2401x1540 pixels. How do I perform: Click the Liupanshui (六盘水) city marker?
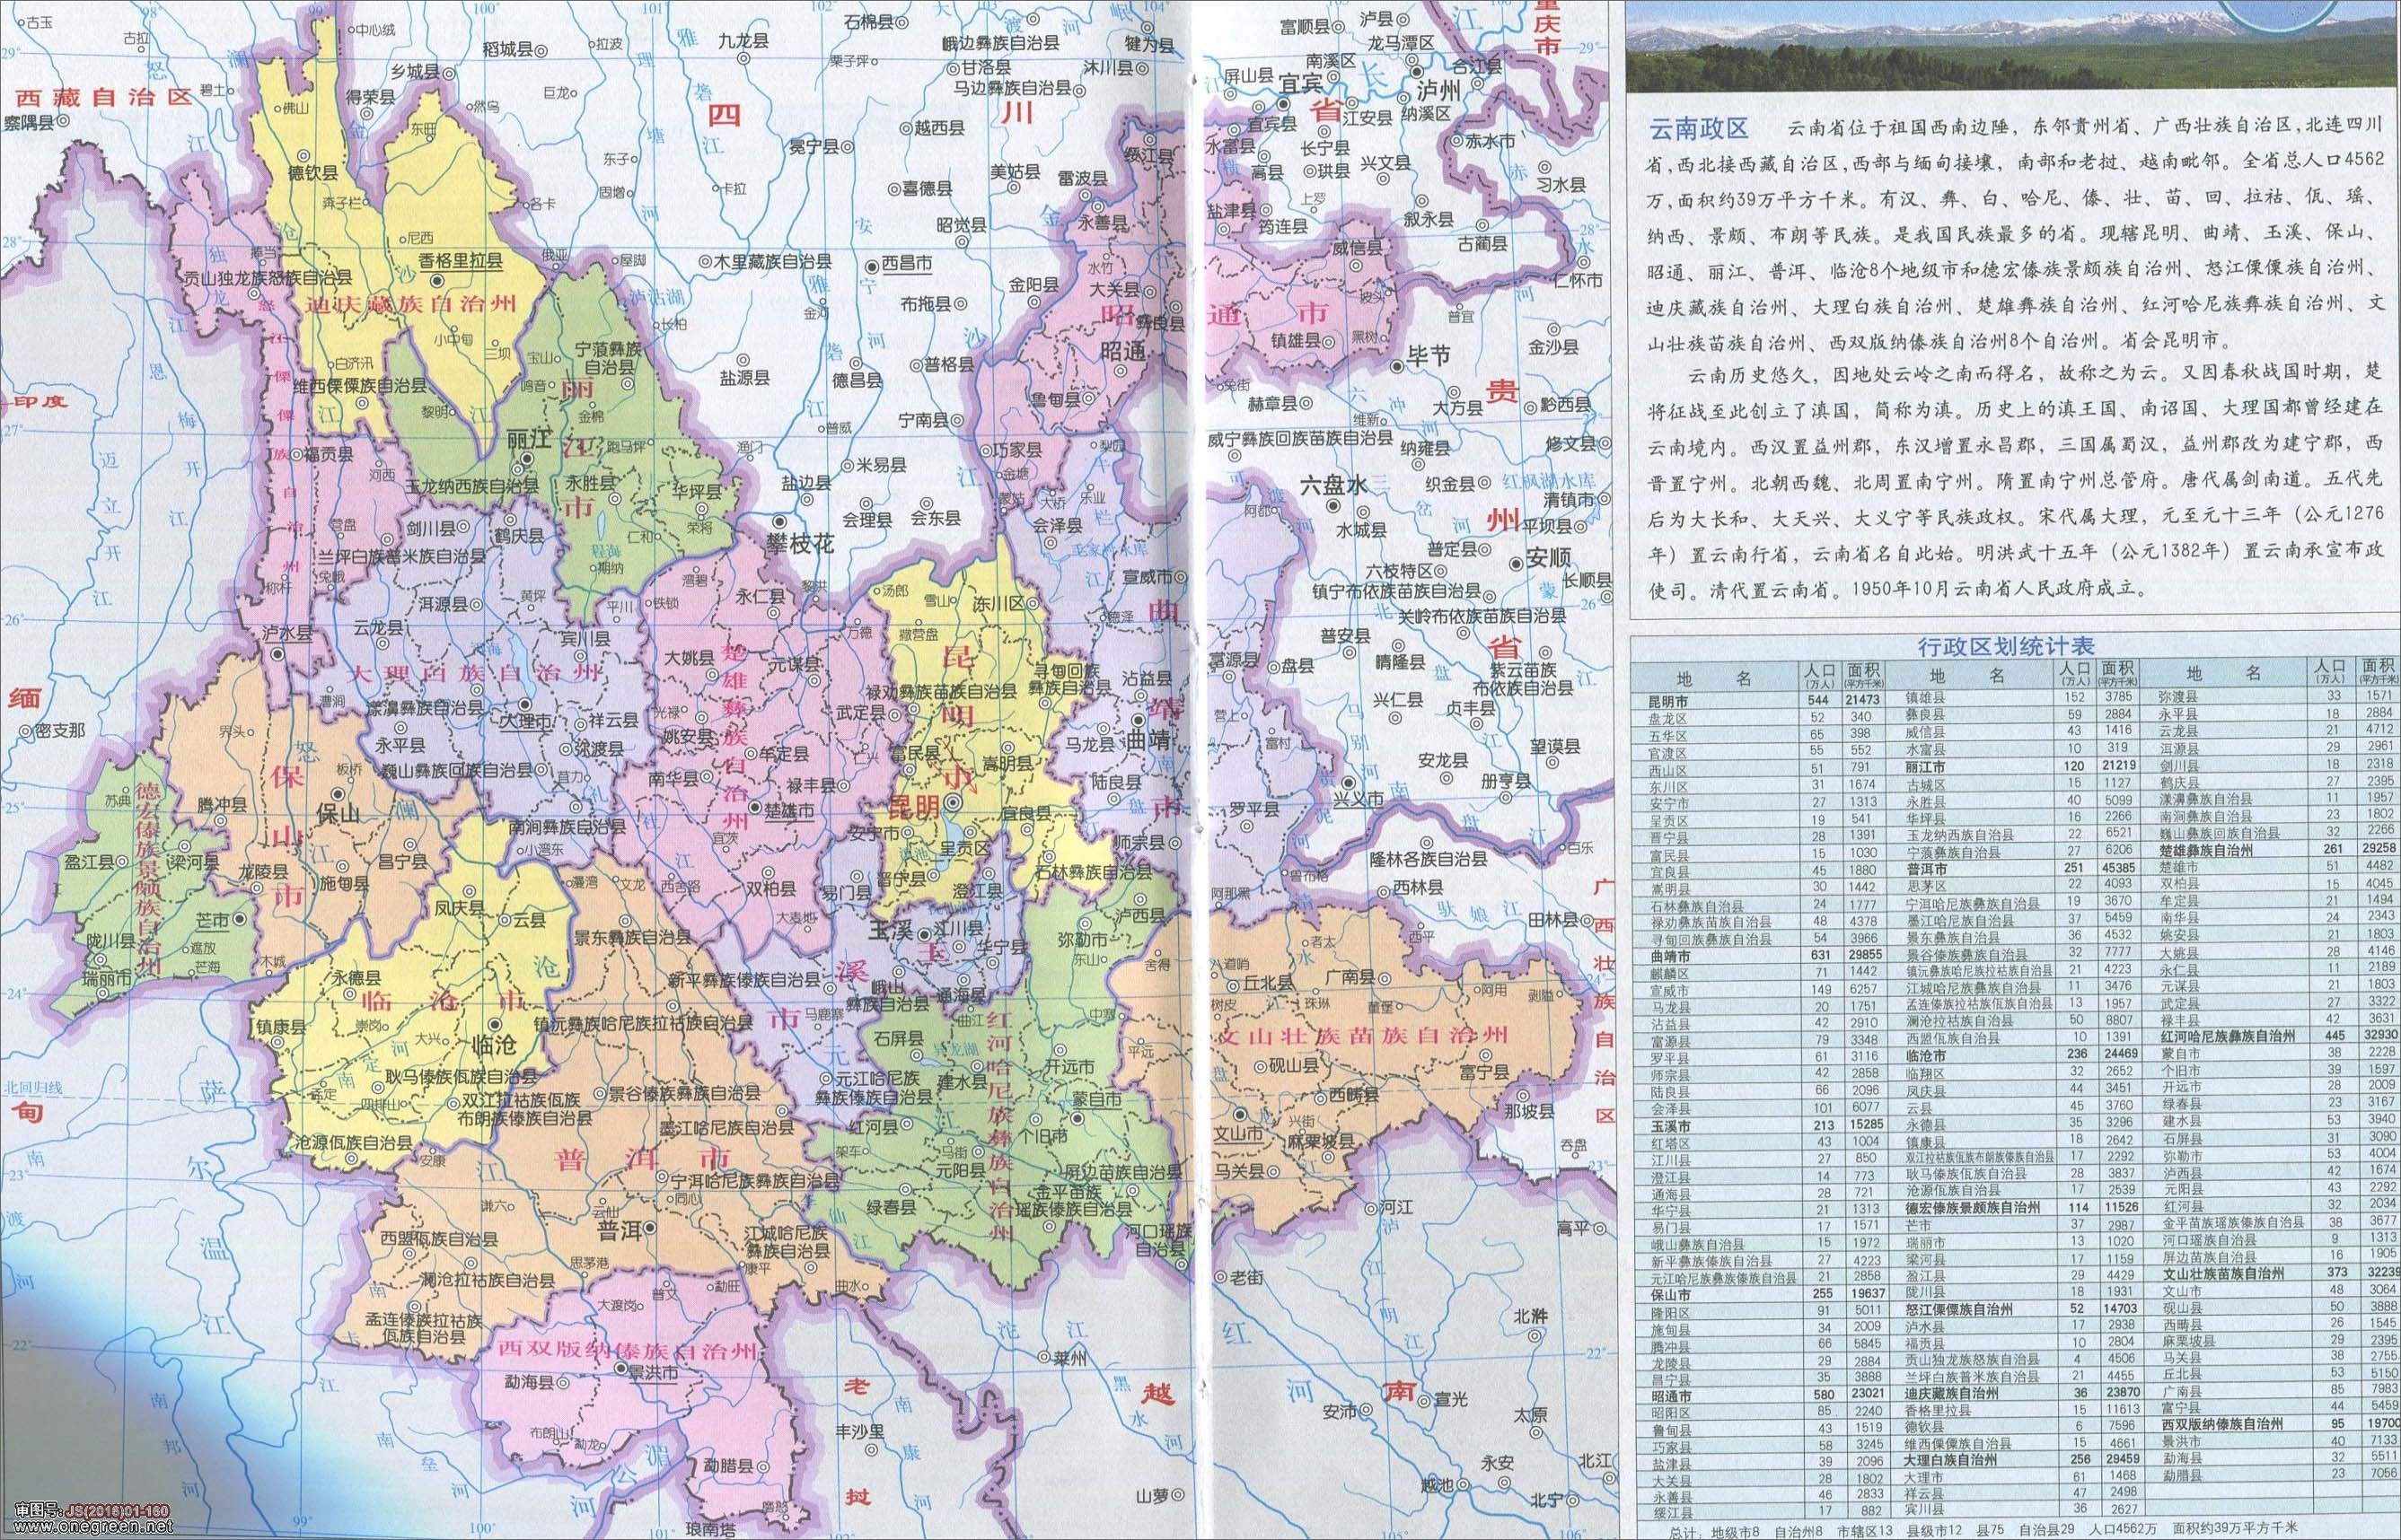click(1332, 506)
